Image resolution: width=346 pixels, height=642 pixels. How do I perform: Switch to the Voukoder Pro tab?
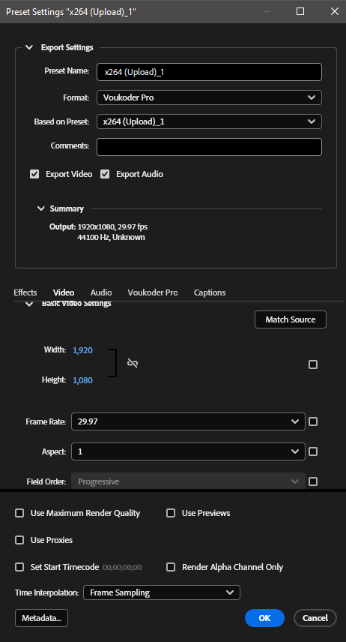click(153, 292)
